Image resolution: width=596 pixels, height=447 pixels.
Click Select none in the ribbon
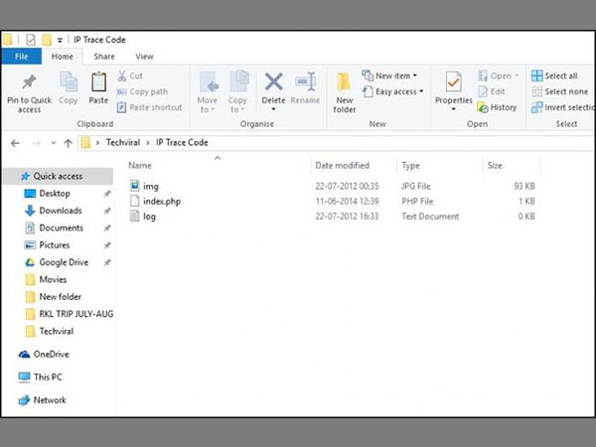coord(559,91)
